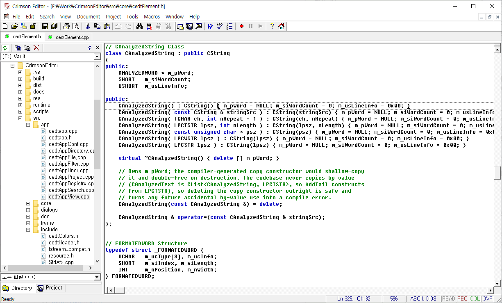The height and width of the screenshot is (303, 502).
Task: Click directory tree vertical scrollbar thumb
Action: pos(97,134)
